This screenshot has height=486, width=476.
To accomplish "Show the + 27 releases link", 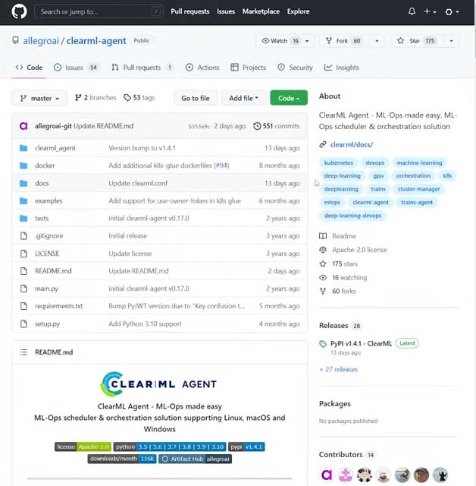I will click(338, 370).
